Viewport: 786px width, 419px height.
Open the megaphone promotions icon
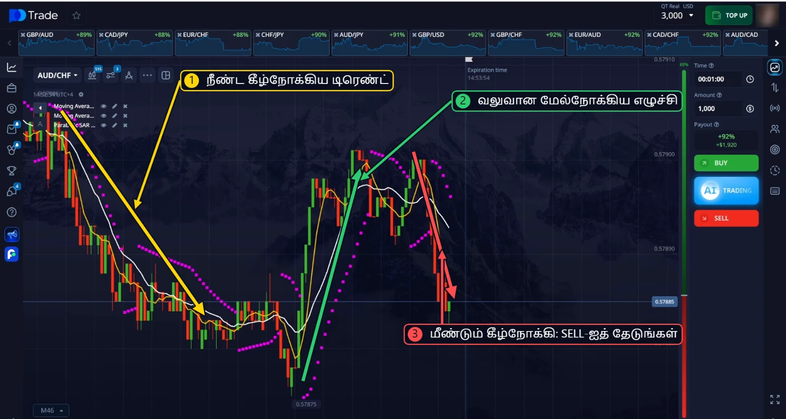click(12, 234)
